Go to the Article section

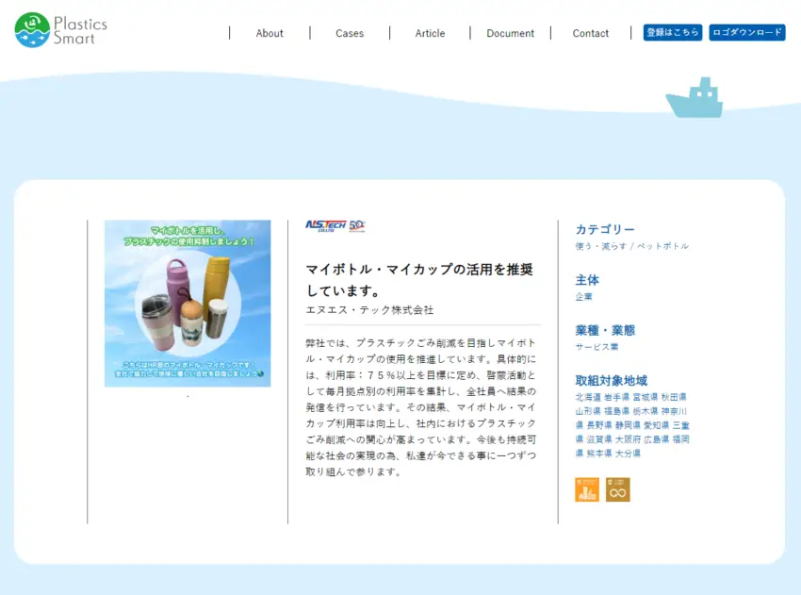click(430, 33)
